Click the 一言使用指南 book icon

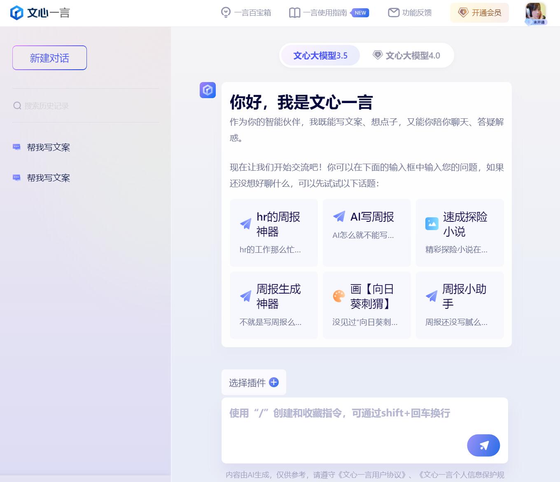pyautogui.click(x=294, y=13)
